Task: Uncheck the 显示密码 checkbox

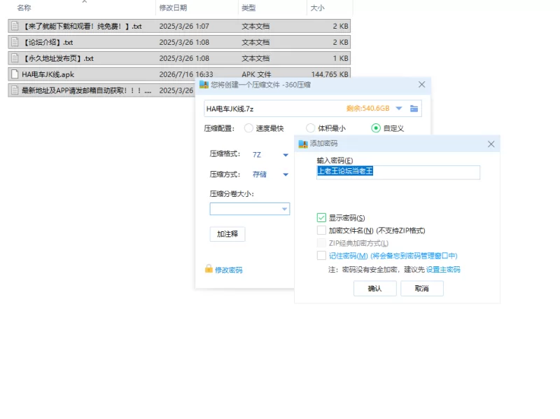Action: pyautogui.click(x=321, y=218)
